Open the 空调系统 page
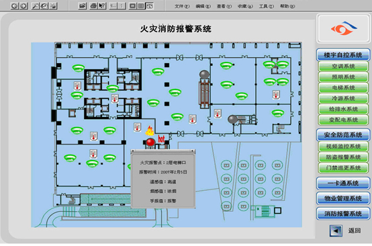Image resolution: width=372 pixels, height=246 pixels. pos(343,67)
